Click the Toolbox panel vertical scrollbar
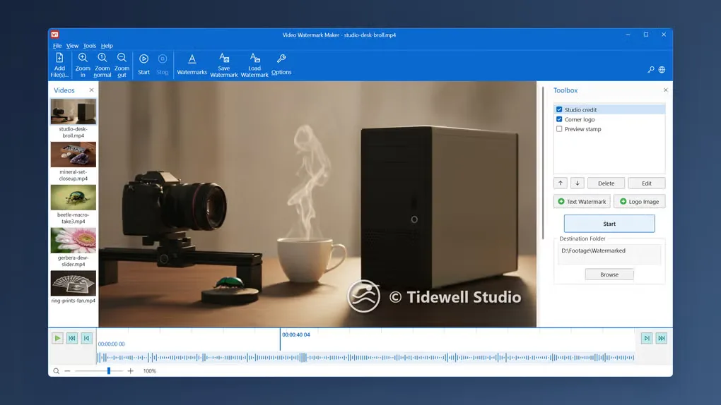 543,163
